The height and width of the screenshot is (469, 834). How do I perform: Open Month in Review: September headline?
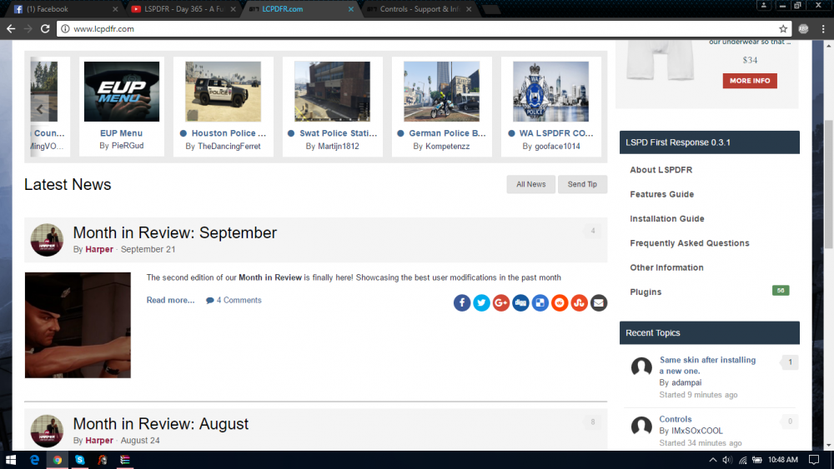pyautogui.click(x=174, y=232)
